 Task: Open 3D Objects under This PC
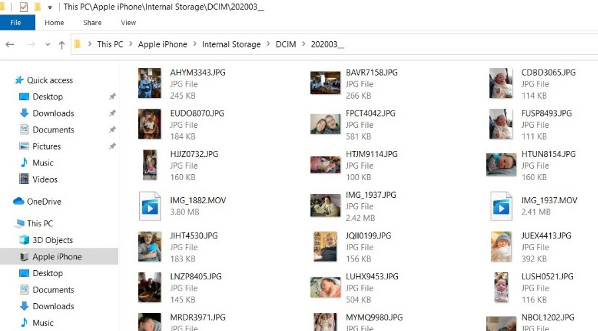pos(52,240)
